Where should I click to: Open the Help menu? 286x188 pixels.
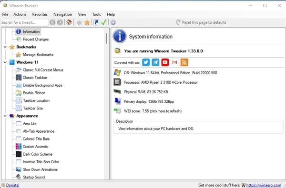(x=111, y=14)
